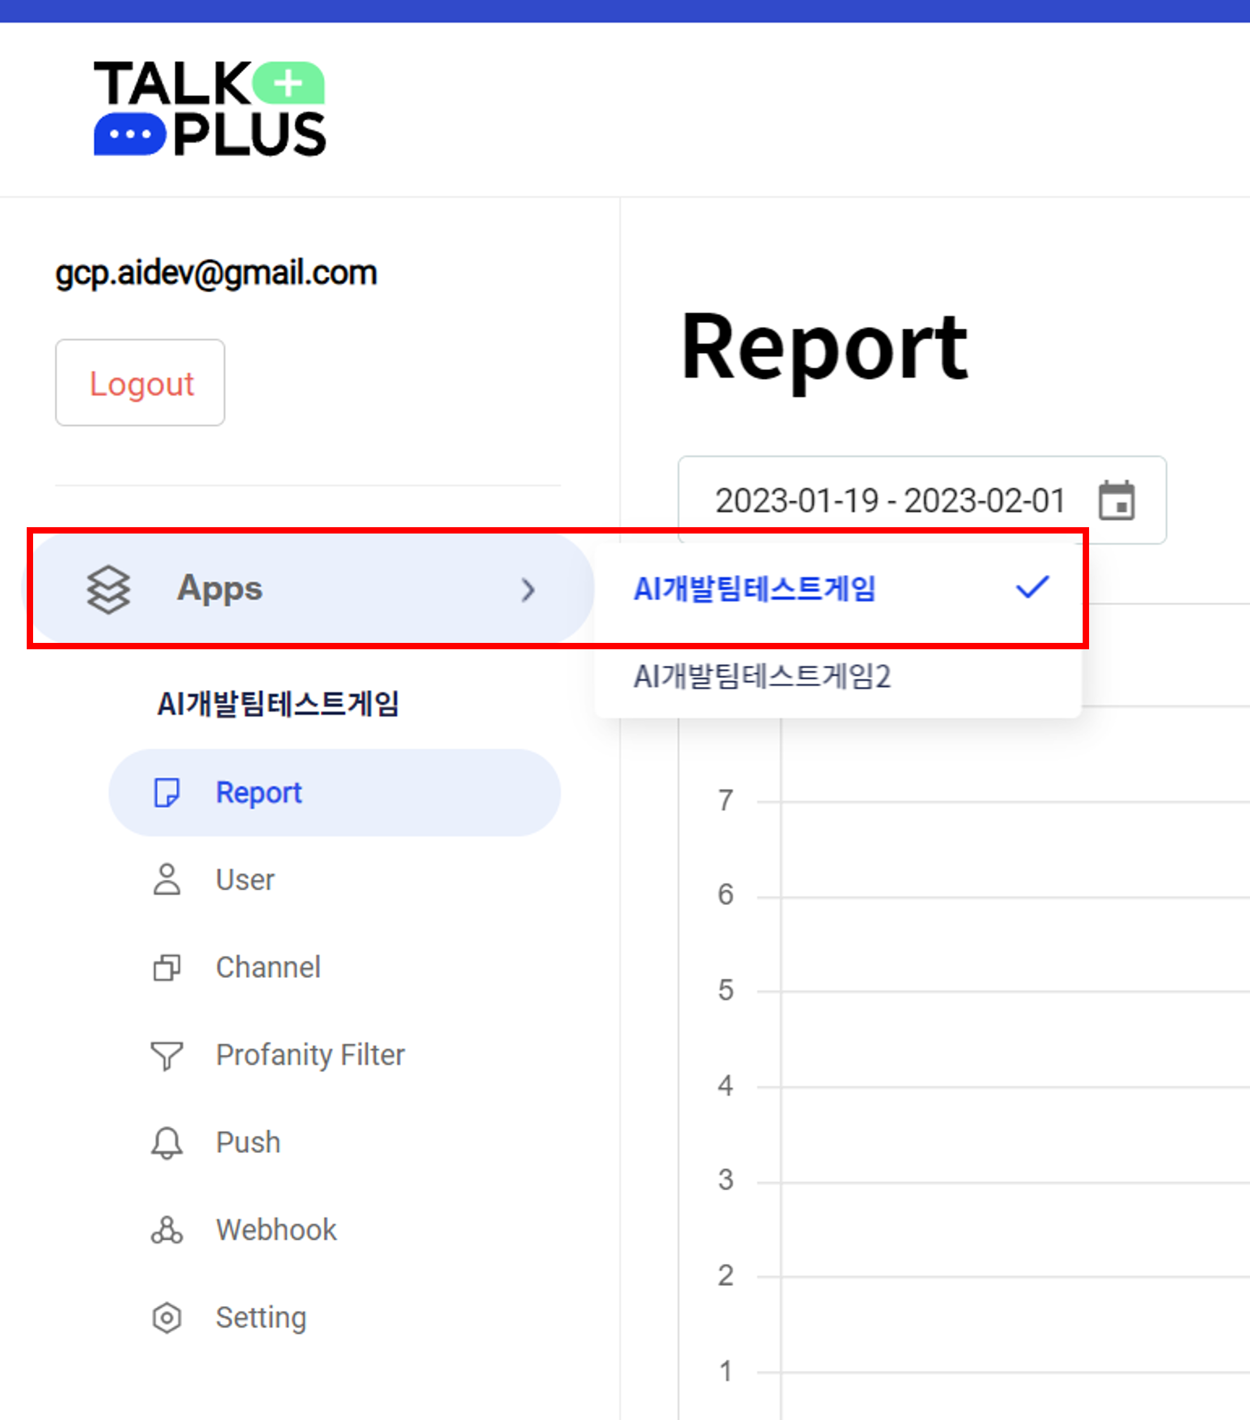
Task: Click the Setting gear icon
Action: tap(167, 1318)
